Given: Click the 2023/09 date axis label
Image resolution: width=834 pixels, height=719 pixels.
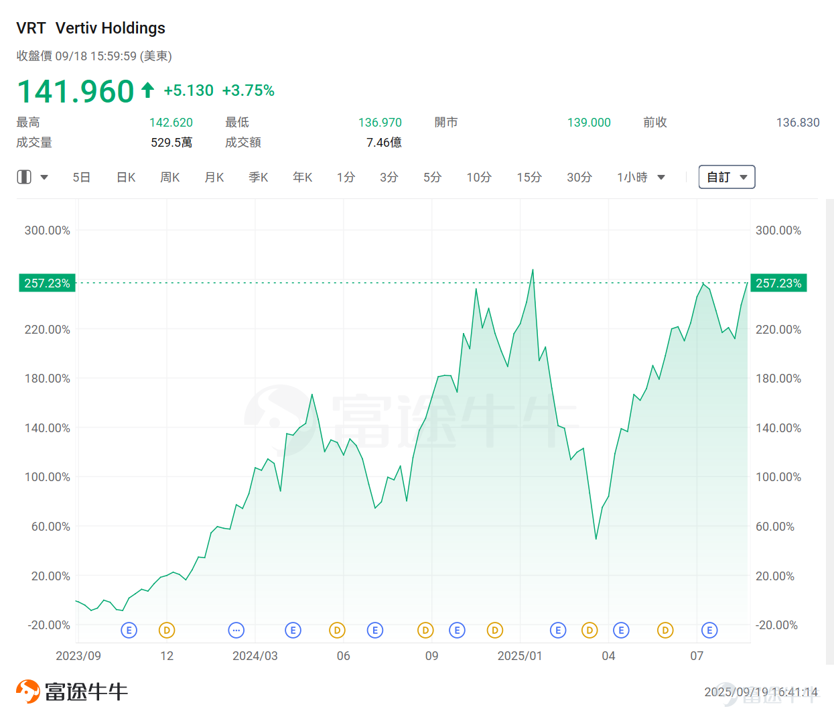Looking at the screenshot, I should click(78, 656).
